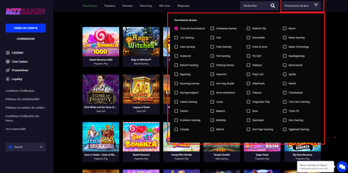This screenshot has width=348, height=173.
Task: Click the filter lines icon beside Fournisseurs de jeux
Action: pos(316,5)
